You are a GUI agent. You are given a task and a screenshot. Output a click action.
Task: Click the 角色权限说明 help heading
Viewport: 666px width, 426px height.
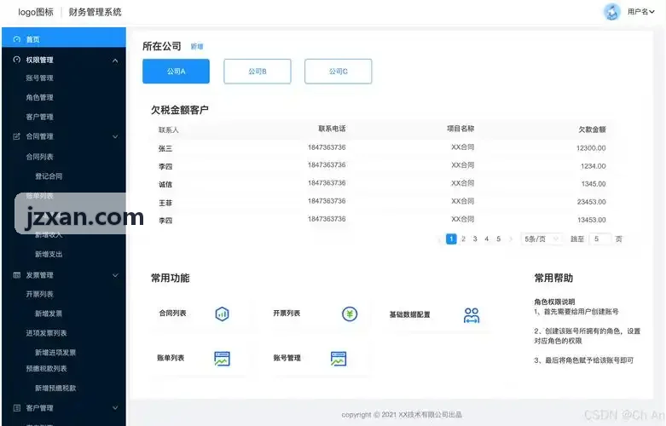click(x=555, y=302)
